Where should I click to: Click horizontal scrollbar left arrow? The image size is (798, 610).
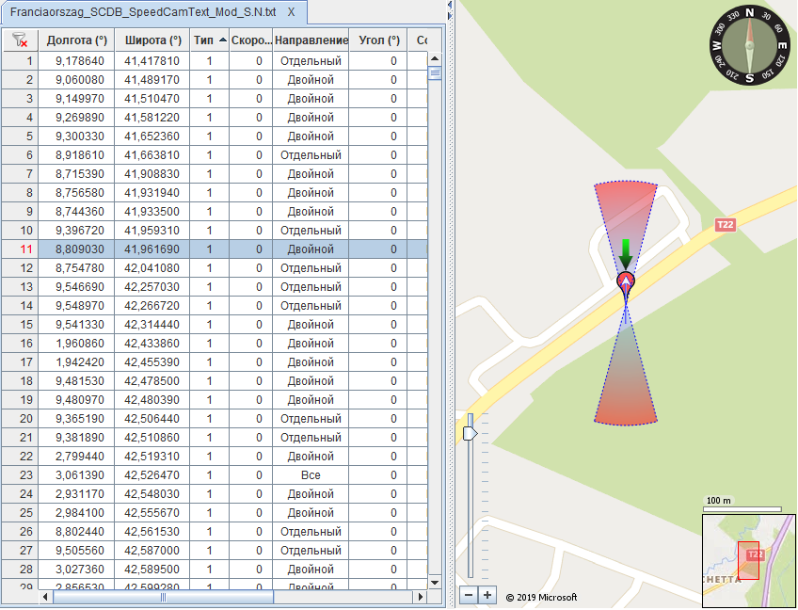[x=45, y=597]
